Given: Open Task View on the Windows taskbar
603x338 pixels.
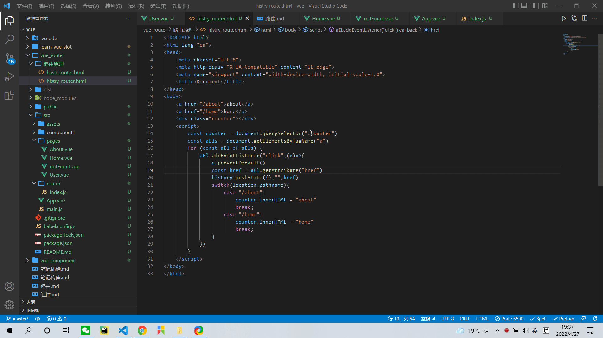Looking at the screenshot, I should click(x=66, y=330).
